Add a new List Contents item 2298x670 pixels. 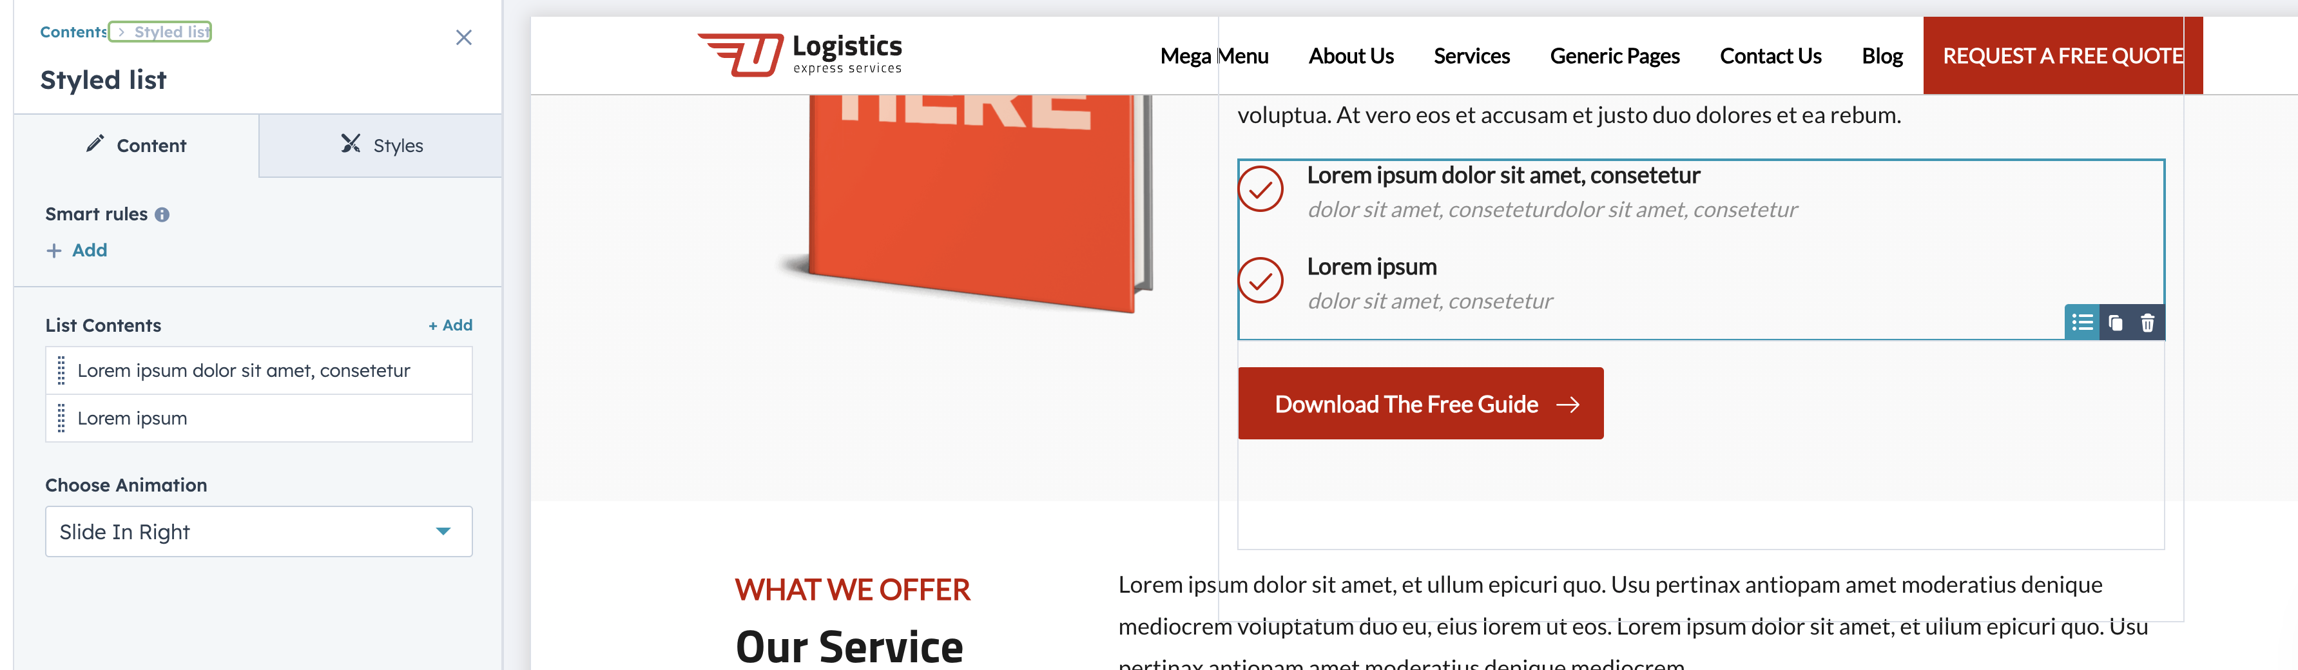(450, 325)
